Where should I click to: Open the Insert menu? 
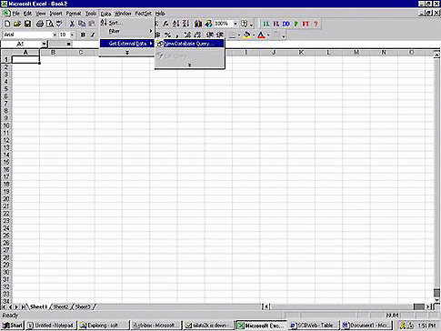click(55, 14)
